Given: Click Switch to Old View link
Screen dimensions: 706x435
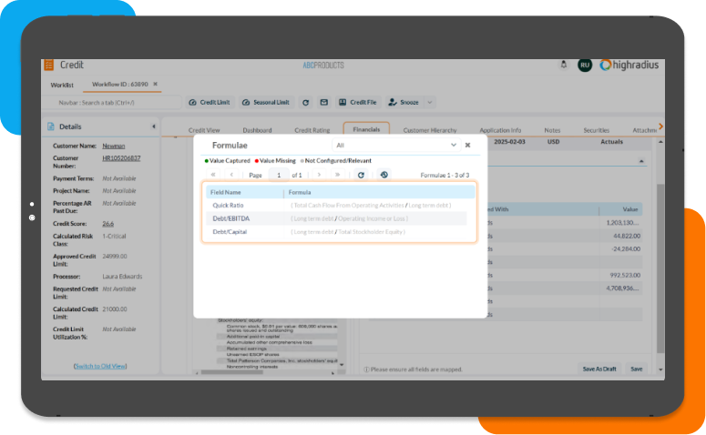Looking at the screenshot, I should (100, 366).
